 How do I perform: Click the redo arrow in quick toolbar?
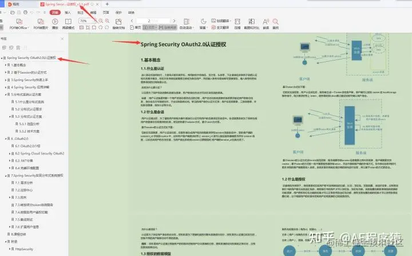[x=38, y=13]
